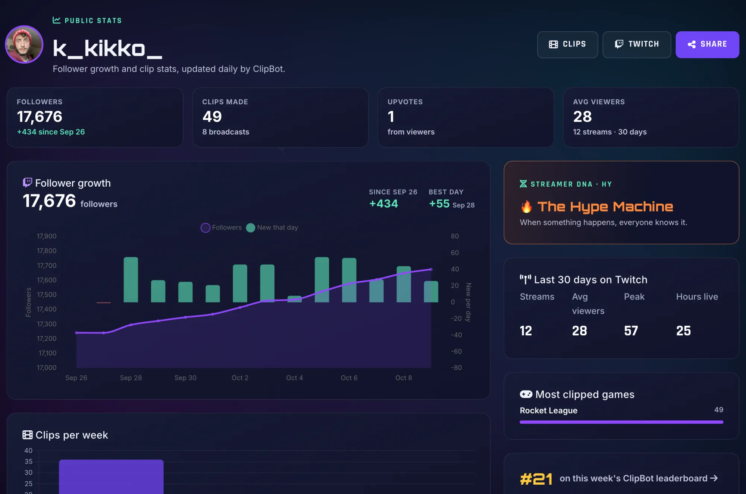
Task: Click the 'Oct 4' axis label
Action: (x=294, y=378)
